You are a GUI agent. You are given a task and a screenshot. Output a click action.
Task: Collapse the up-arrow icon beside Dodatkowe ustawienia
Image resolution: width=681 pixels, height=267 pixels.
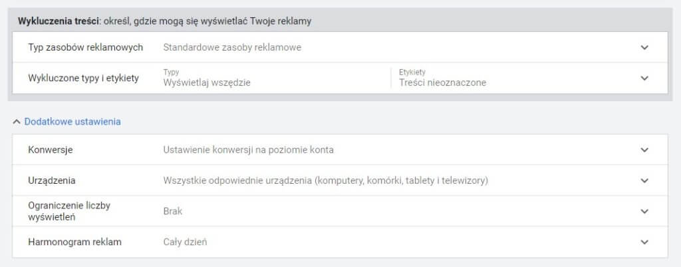(x=17, y=122)
